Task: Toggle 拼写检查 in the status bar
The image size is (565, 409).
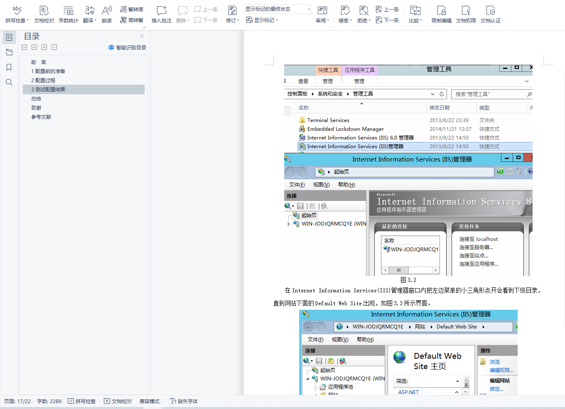Action: 82,401
